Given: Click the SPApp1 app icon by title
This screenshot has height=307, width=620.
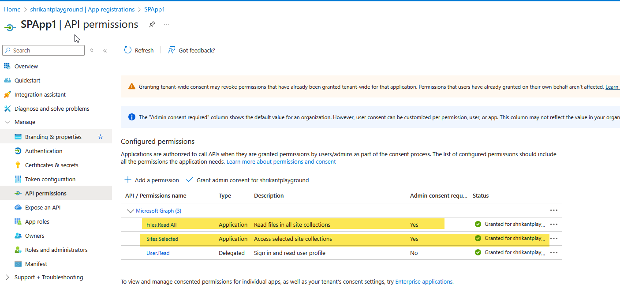Looking at the screenshot, I should pos(10,27).
